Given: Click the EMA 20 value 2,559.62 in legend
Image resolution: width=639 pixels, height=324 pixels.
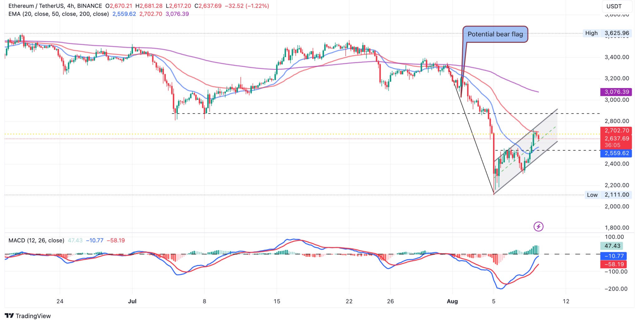Looking at the screenshot, I should [124, 14].
